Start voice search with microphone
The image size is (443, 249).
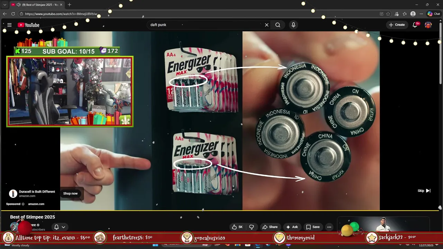point(293,25)
